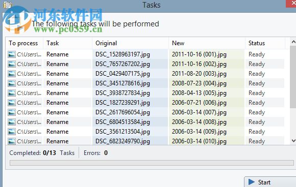Click Ready status of 2011-08-20 (003).jpg row
This screenshot has height=187, width=296.
pyautogui.click(x=257, y=74)
